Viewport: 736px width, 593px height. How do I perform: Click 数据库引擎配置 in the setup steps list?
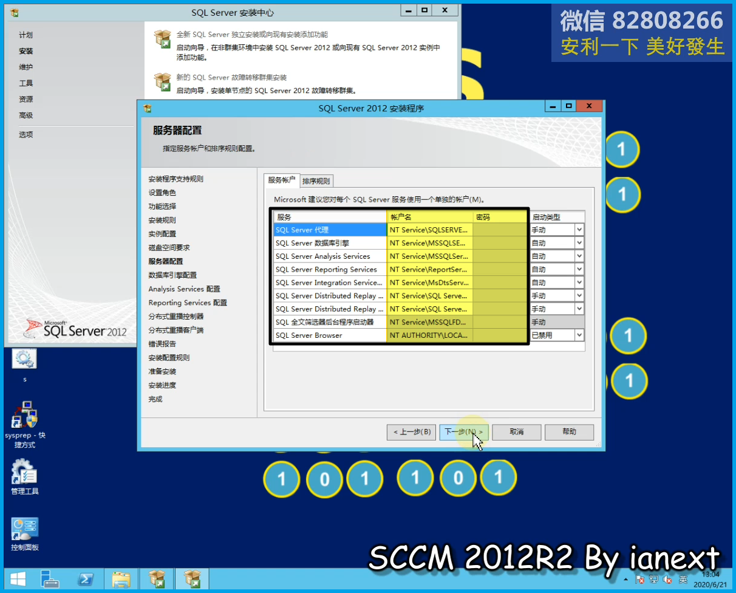tap(172, 275)
